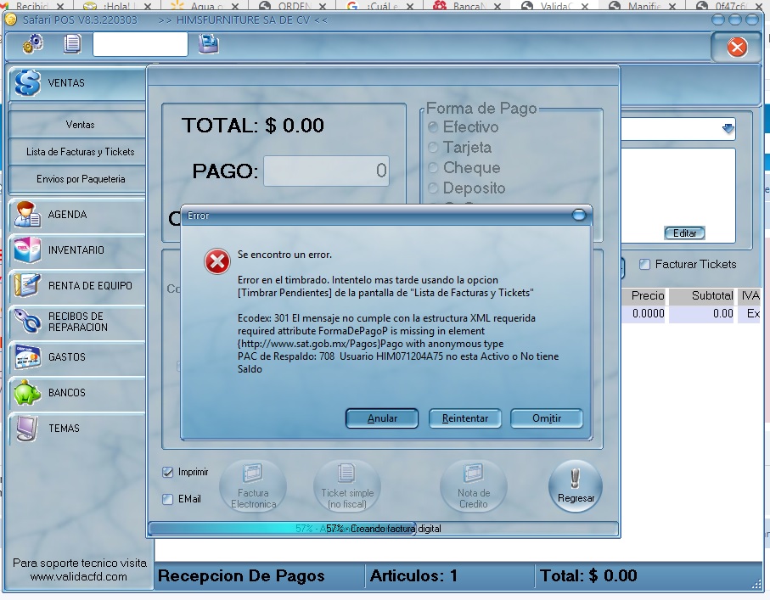The image size is (770, 600).
Task: Select Deposito payment option
Action: [433, 188]
